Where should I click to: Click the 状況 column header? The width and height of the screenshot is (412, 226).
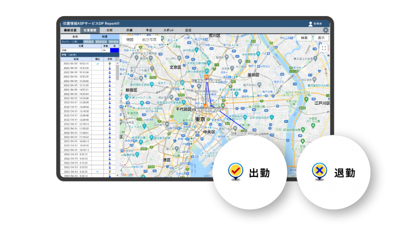click(x=110, y=59)
